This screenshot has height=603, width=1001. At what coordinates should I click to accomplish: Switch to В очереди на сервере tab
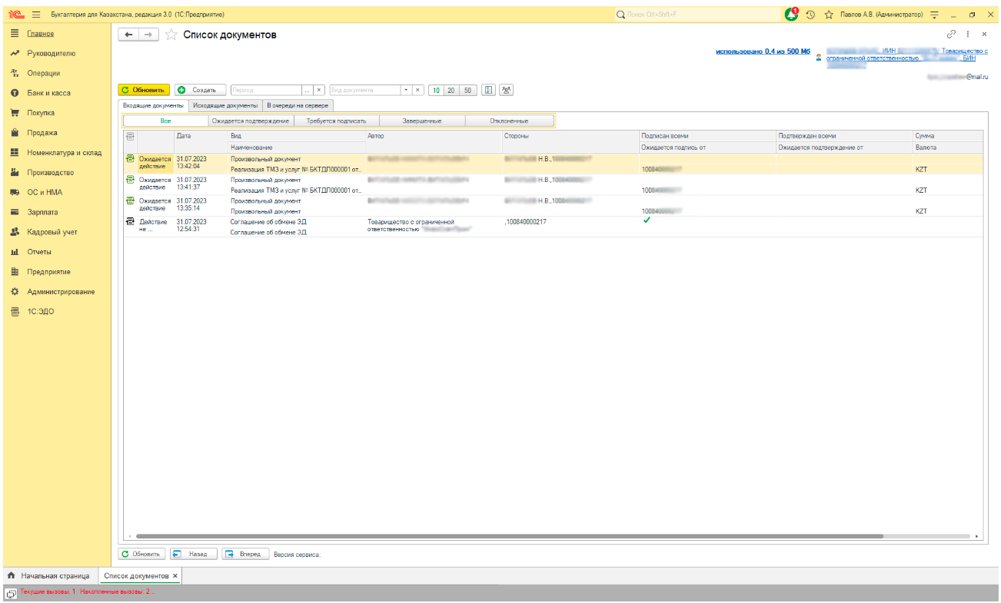pyautogui.click(x=298, y=105)
